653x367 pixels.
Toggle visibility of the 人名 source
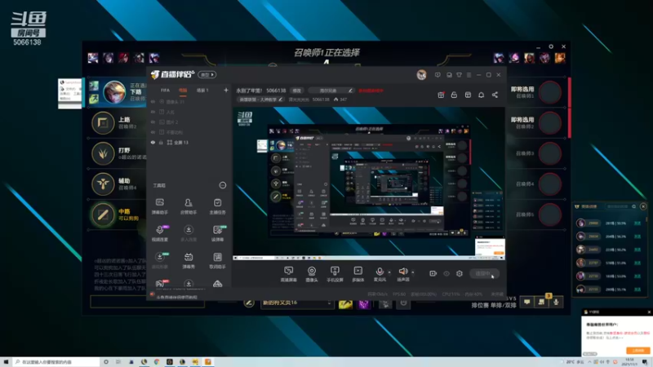pos(153,112)
